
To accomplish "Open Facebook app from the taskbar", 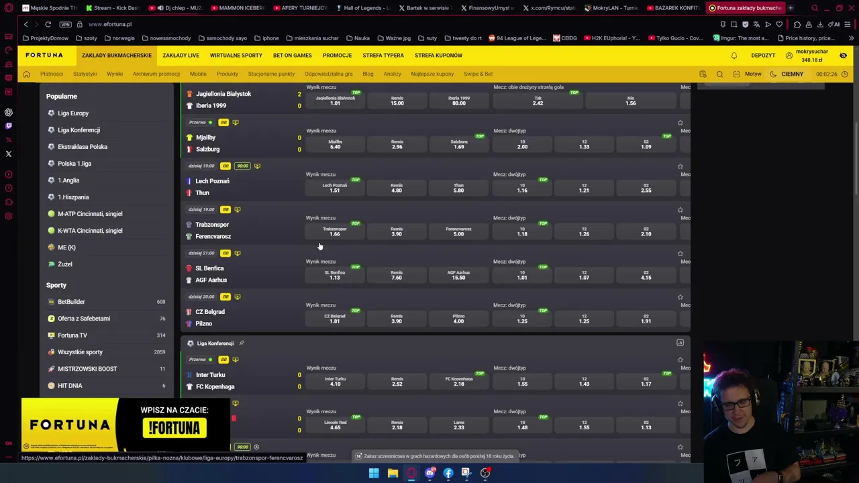I will coord(448,473).
